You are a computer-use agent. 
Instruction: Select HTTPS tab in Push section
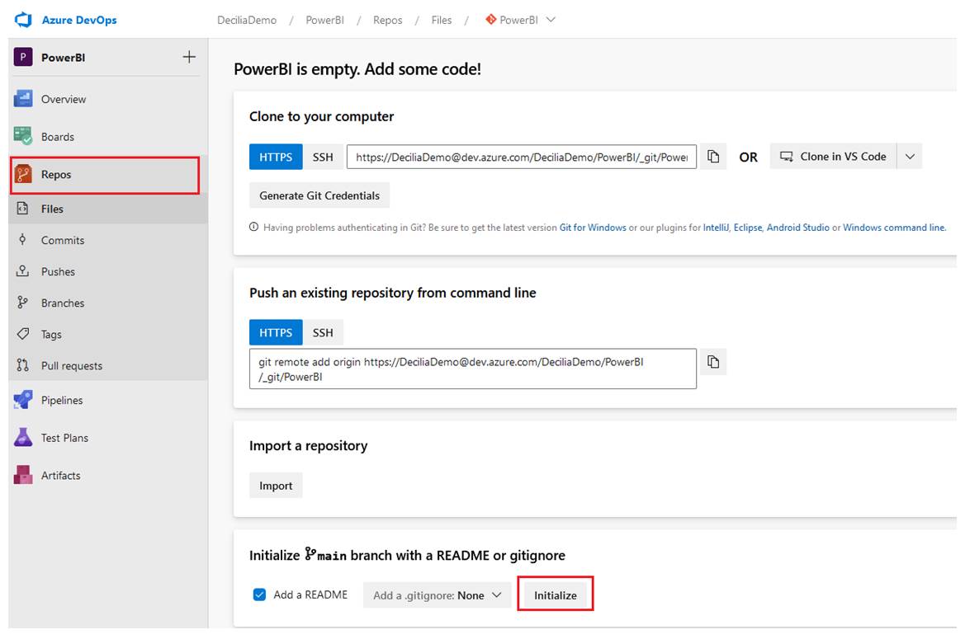coord(275,332)
